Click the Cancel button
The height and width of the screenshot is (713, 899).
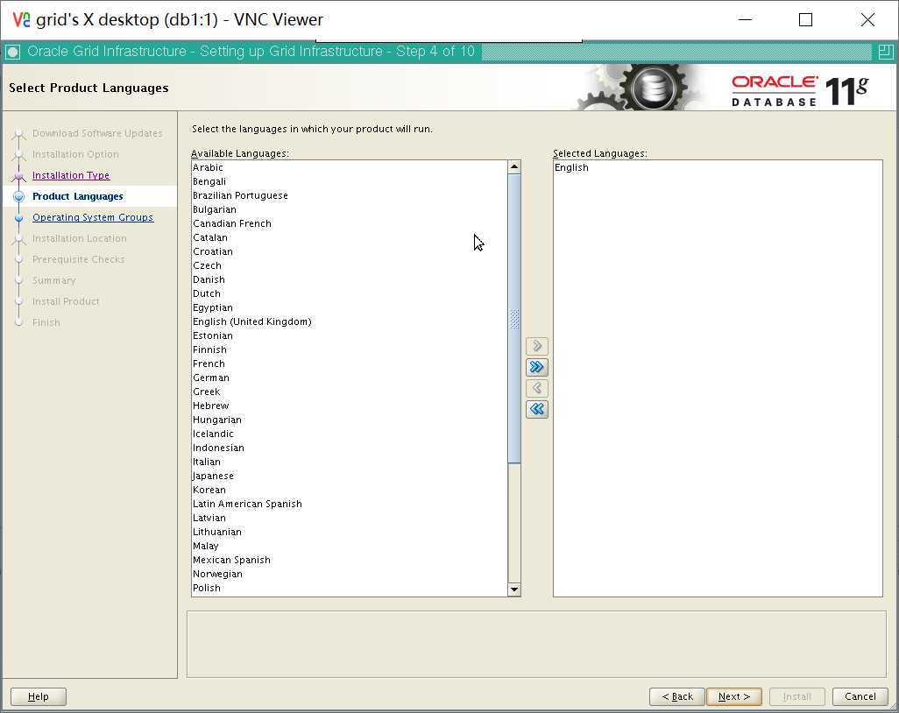(x=860, y=696)
